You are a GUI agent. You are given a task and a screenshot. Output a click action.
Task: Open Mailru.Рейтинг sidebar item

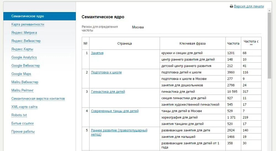pos(22,91)
